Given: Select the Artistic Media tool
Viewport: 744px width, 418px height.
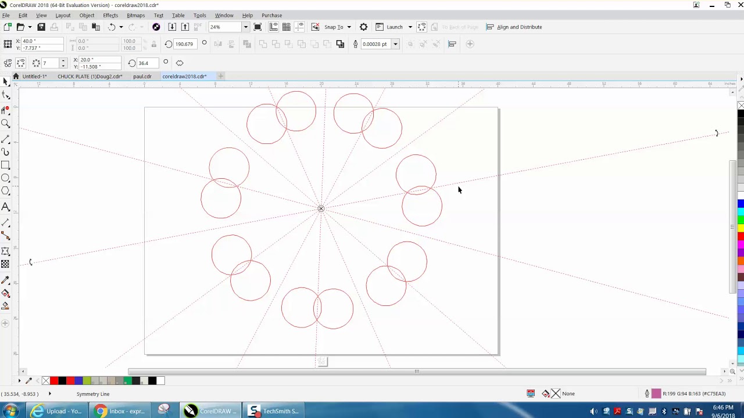Looking at the screenshot, I should [x=6, y=152].
